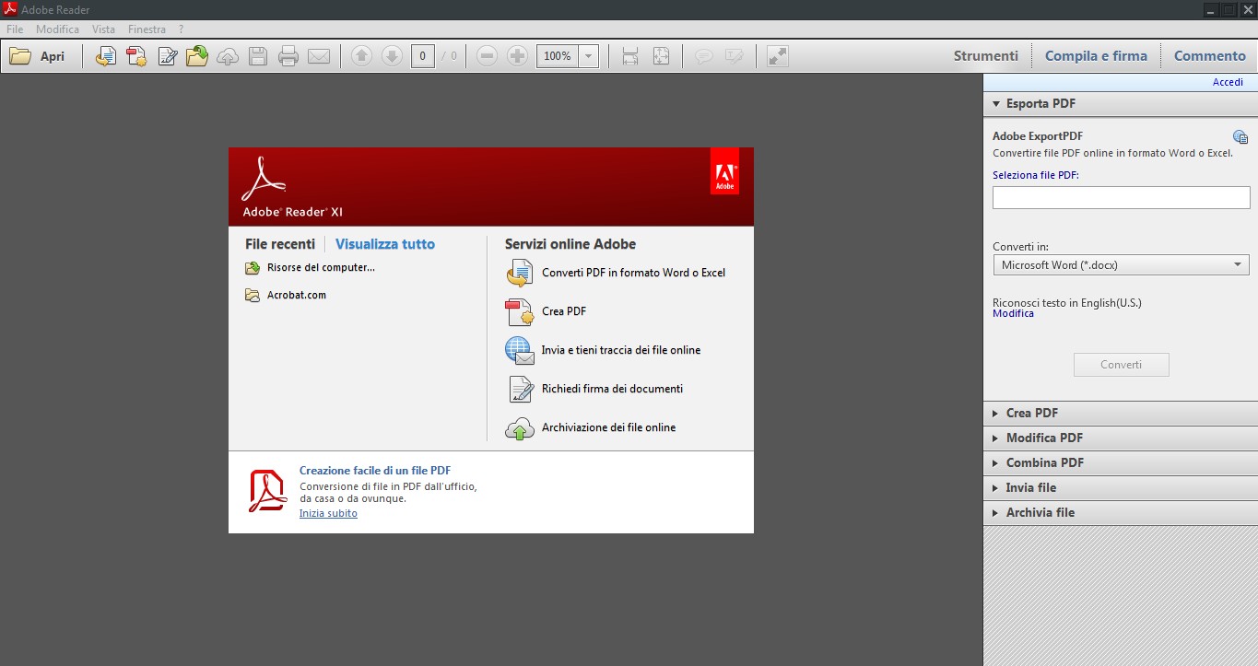Viewport: 1258px width, 666px height.
Task: Expand the Crea PDF section
Action: click(x=1121, y=413)
